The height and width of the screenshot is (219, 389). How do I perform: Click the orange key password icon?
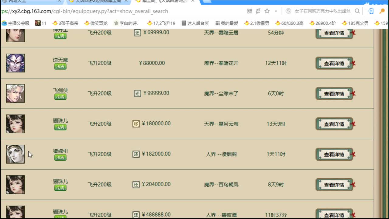coord(382,11)
